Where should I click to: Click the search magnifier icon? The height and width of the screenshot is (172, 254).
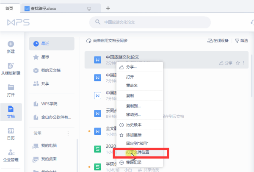[x=98, y=22]
